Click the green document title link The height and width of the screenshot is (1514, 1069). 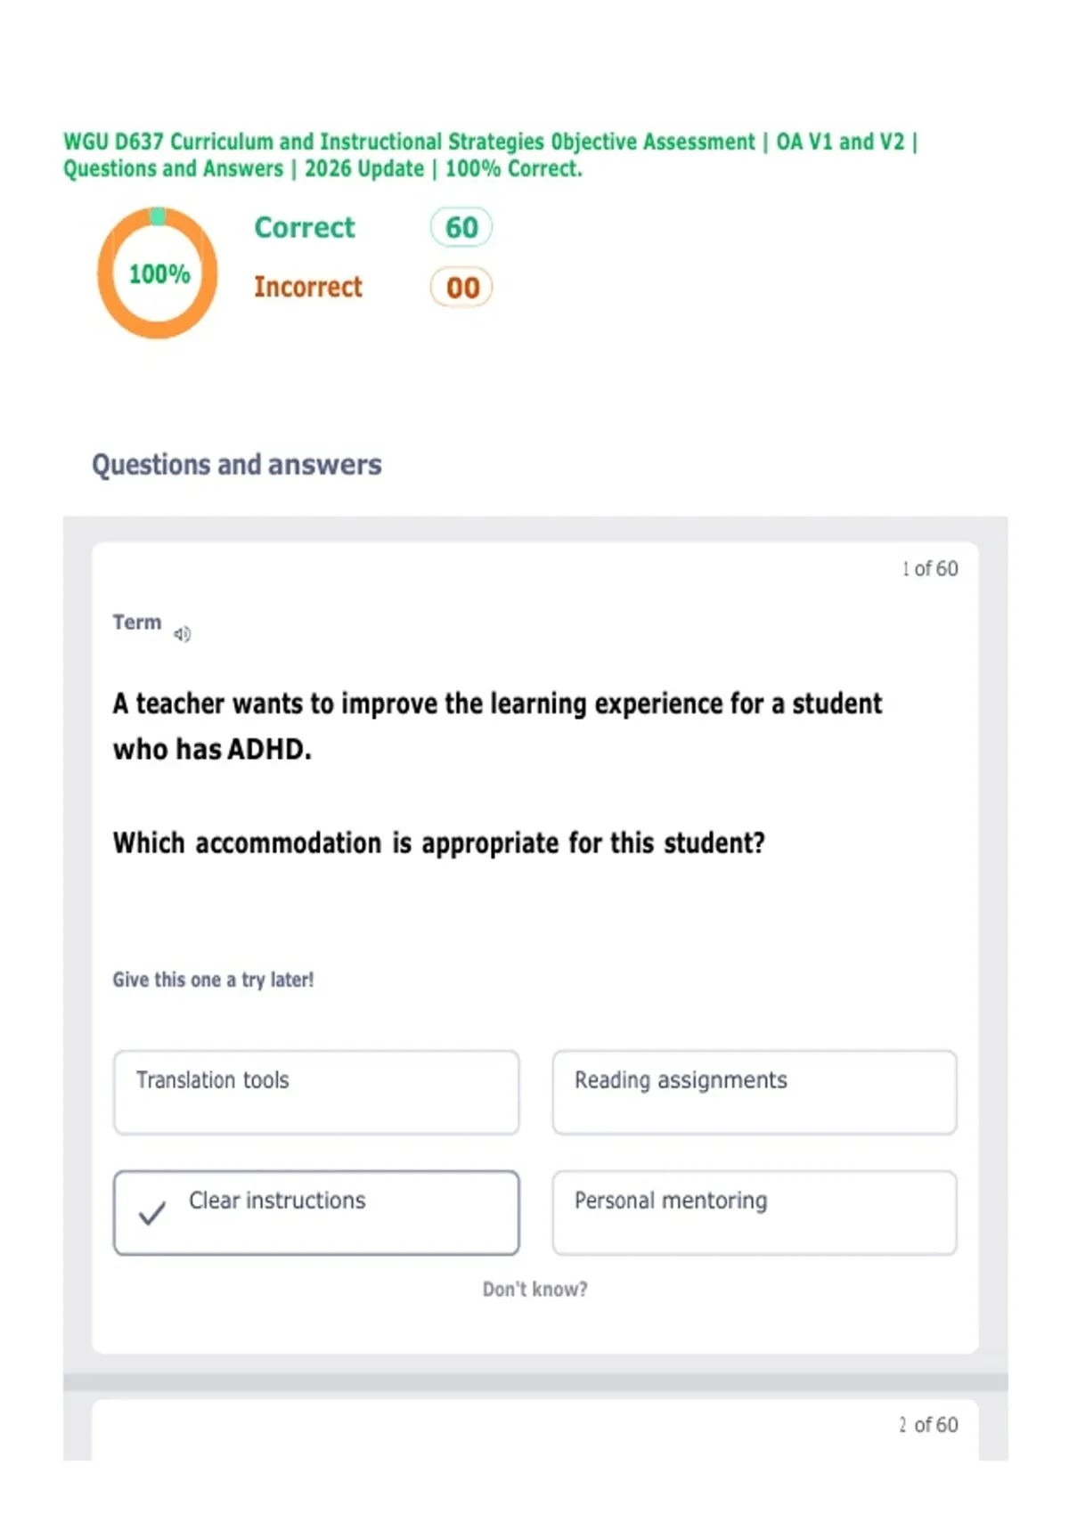pyautogui.click(x=490, y=155)
